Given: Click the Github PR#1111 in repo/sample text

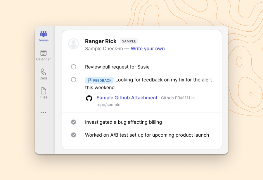Looking at the screenshot, I should tap(146, 101).
